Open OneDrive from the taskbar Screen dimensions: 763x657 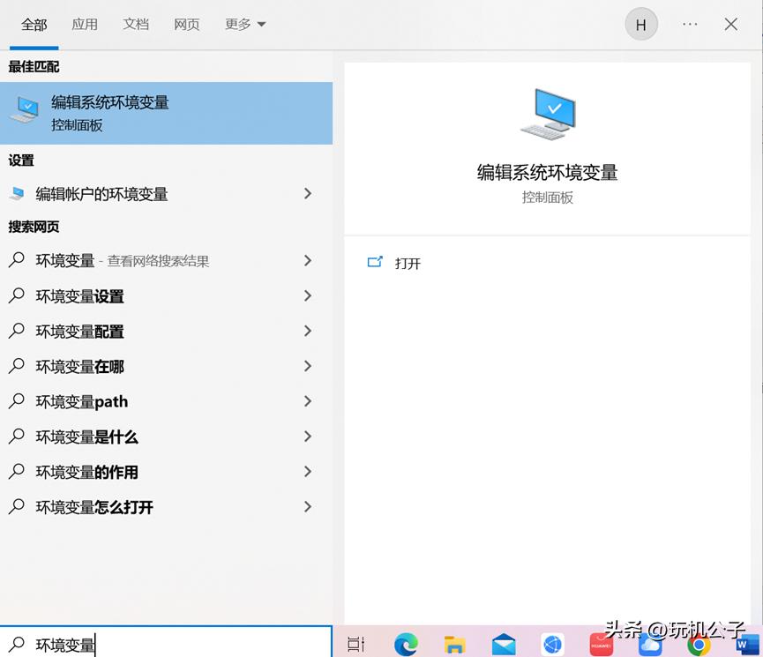pyautogui.click(x=650, y=645)
